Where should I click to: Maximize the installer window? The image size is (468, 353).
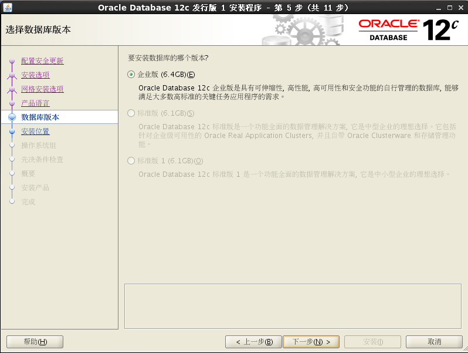pos(449,8)
